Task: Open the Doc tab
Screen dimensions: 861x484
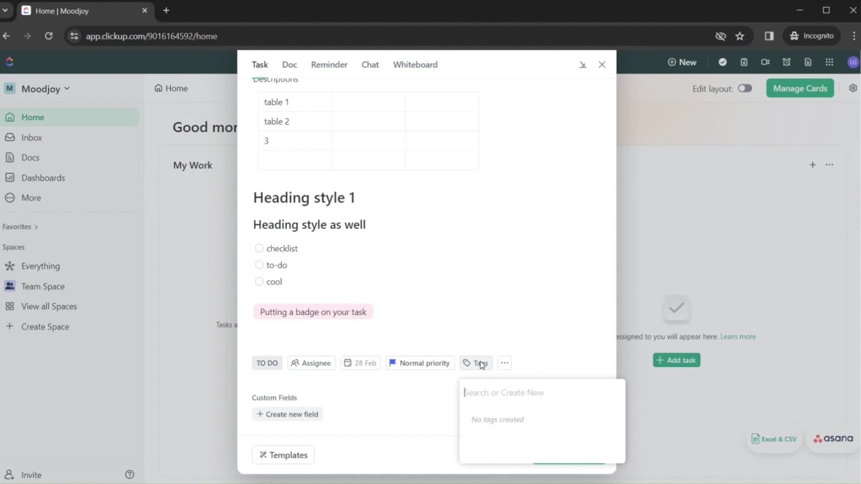Action: pos(289,64)
